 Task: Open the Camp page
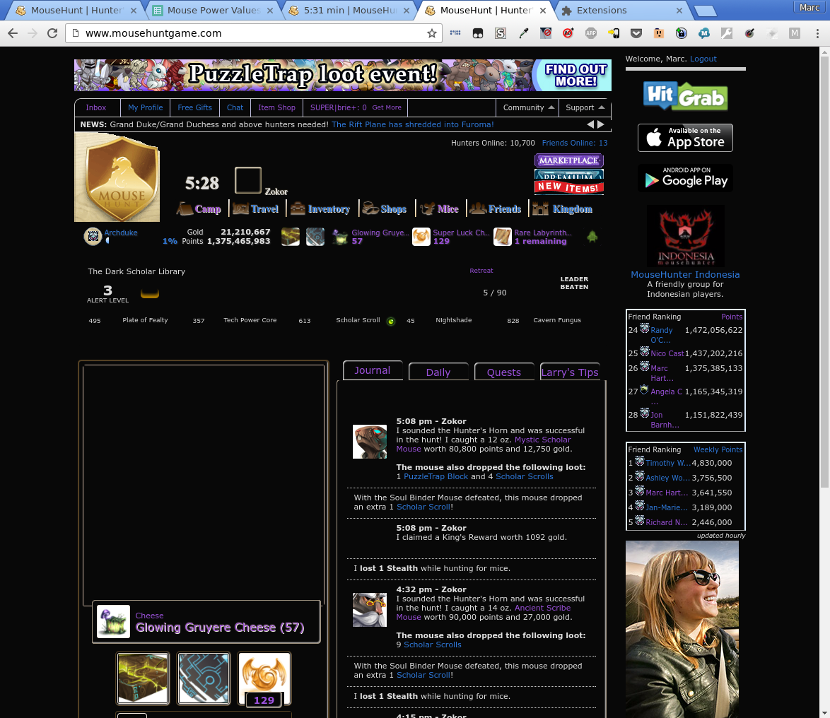pyautogui.click(x=199, y=209)
